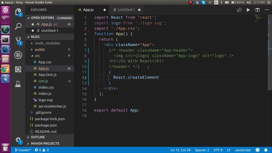Open the Trash in the dock

click(x=6, y=147)
